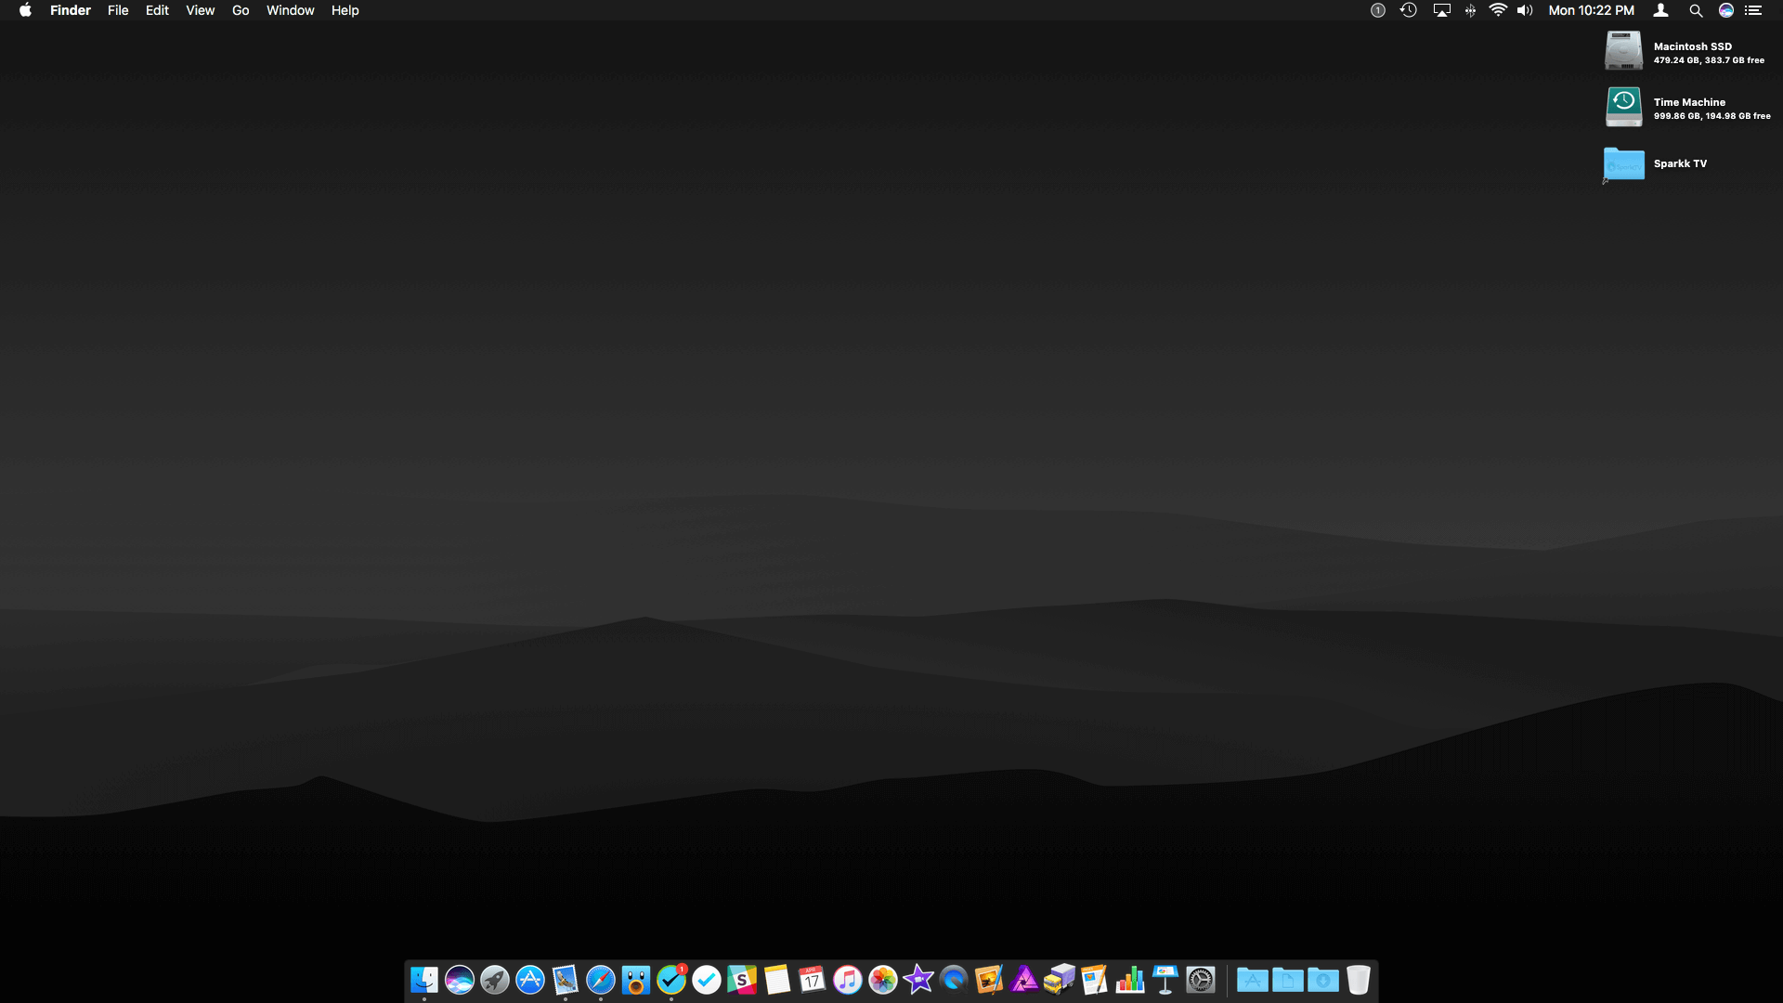Open Affinity Photo in the dock
Screen dimensions: 1783x1003
pyautogui.click(x=1024, y=980)
